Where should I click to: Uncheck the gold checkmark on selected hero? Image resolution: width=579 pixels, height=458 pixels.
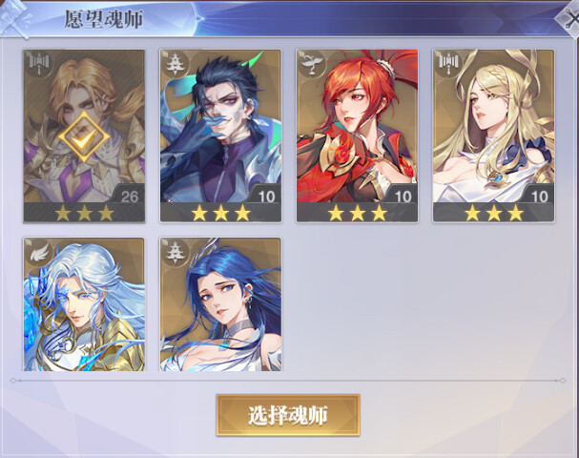pos(84,136)
